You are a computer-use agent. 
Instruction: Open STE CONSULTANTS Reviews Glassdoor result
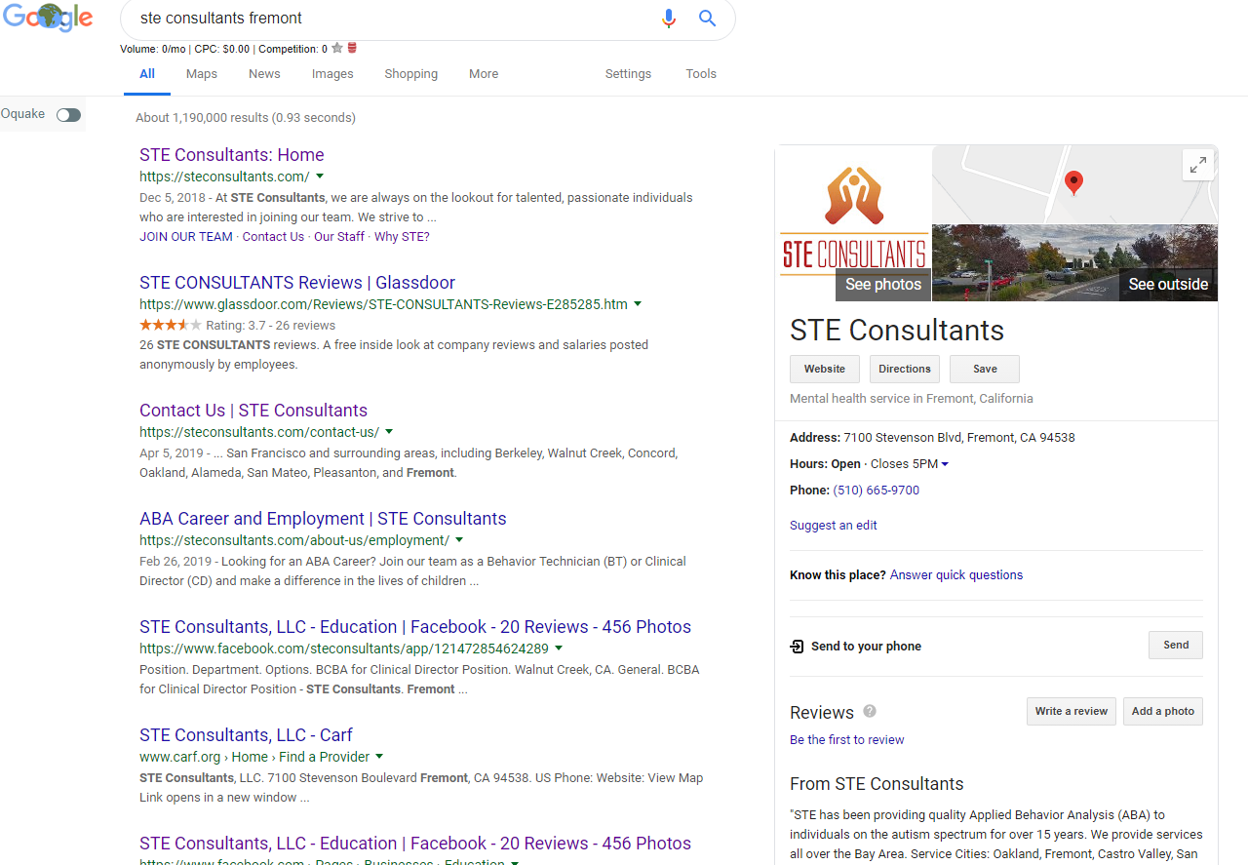[x=297, y=283]
